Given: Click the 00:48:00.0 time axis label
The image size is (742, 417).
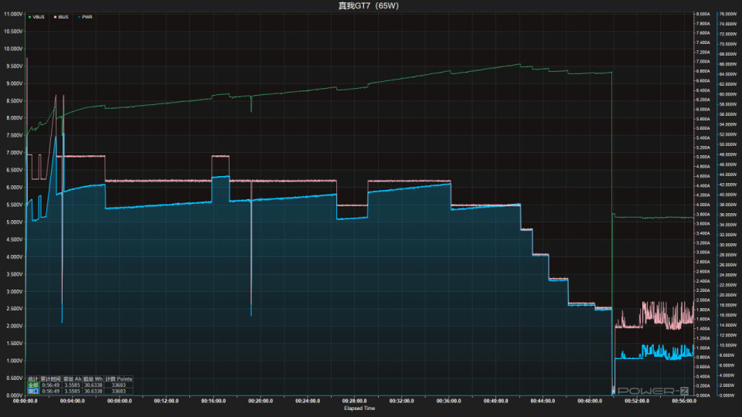Looking at the screenshot, I should [590, 401].
